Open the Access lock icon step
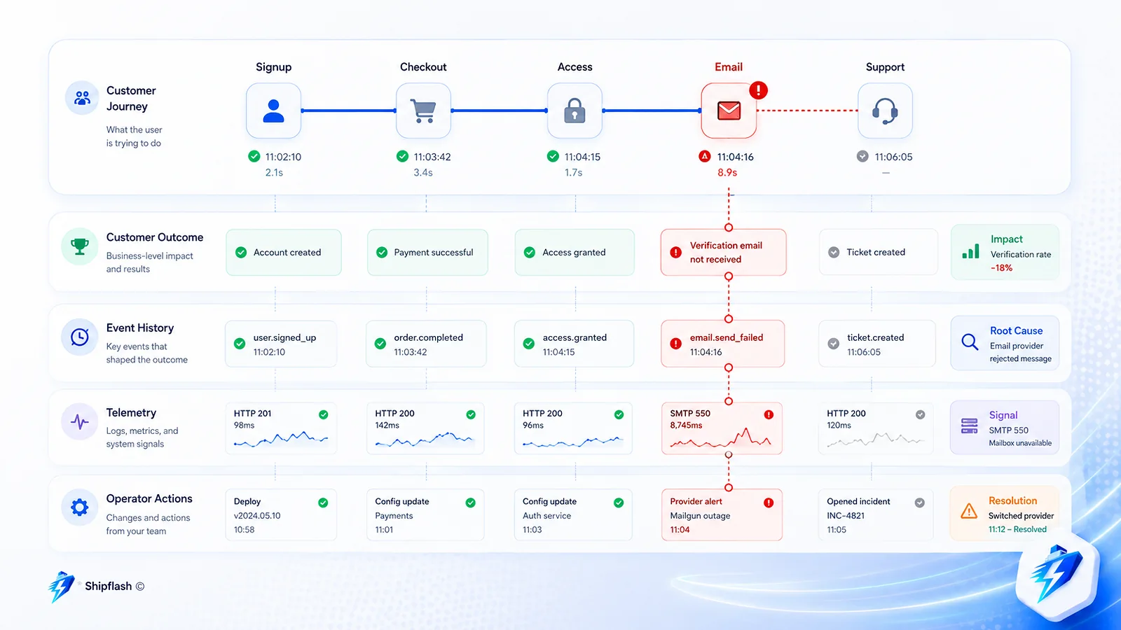Image resolution: width=1121 pixels, height=630 pixels. click(x=575, y=111)
